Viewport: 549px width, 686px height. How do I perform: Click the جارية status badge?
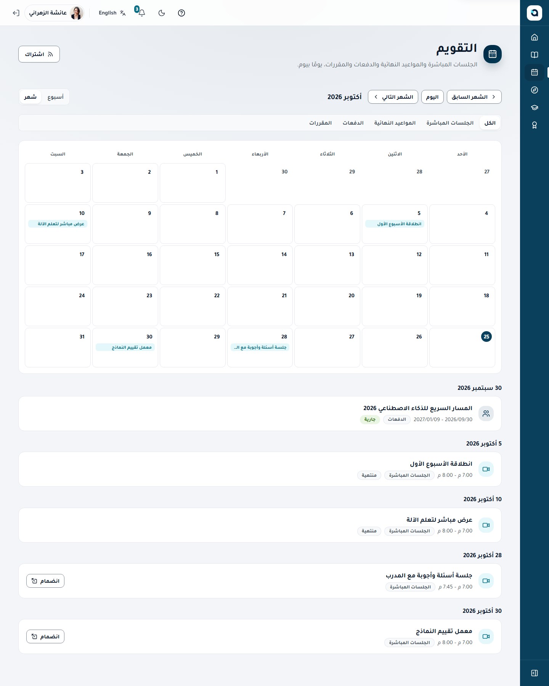(x=370, y=419)
